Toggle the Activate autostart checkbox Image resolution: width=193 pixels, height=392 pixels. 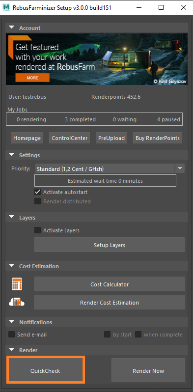[x=37, y=192]
